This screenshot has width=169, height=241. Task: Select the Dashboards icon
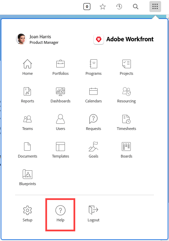pos(60,92)
